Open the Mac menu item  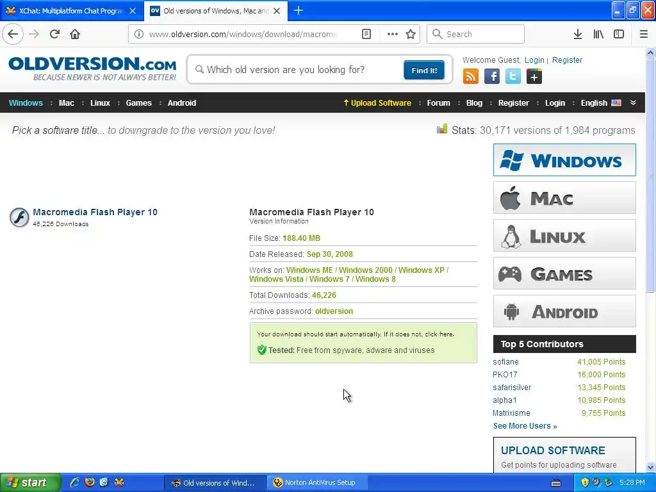pos(66,103)
